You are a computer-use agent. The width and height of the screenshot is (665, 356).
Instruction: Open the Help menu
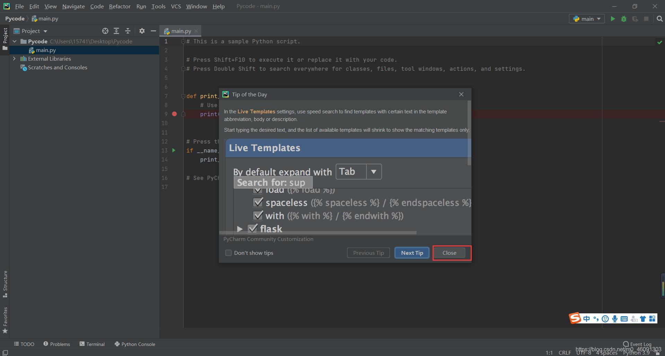(218, 6)
